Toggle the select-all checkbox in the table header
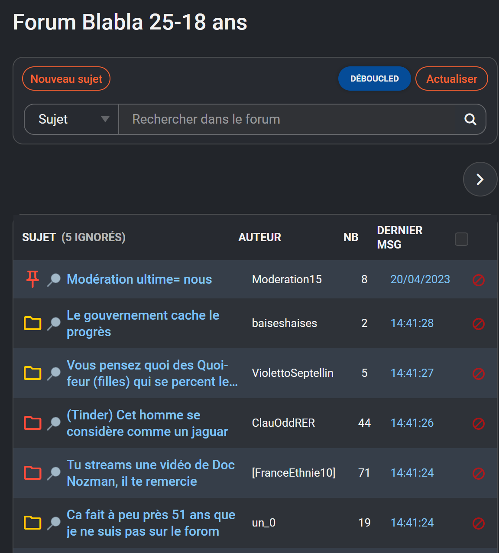The width and height of the screenshot is (499, 553). click(x=461, y=239)
